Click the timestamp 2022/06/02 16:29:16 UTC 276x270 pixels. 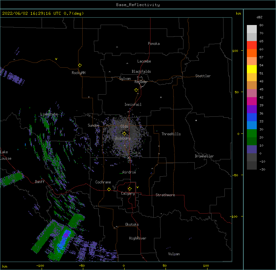pyautogui.click(x=32, y=13)
